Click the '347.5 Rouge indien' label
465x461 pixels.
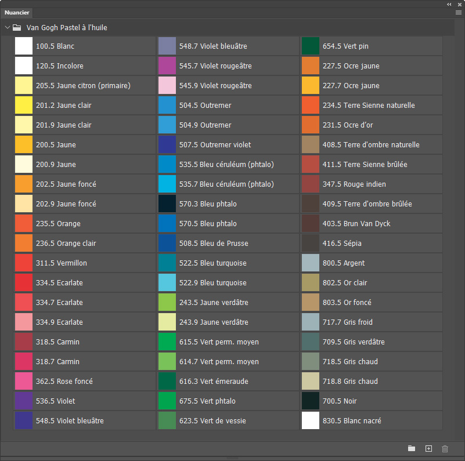pos(354,184)
